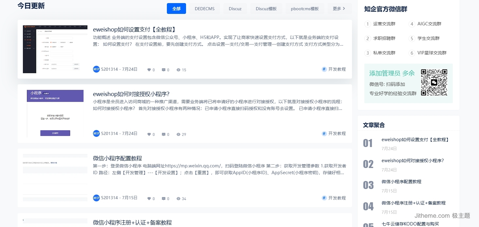Click hash icon beside 开发教程 on 设置支付 card
The height and width of the screenshot is (227, 479).
(x=324, y=69)
